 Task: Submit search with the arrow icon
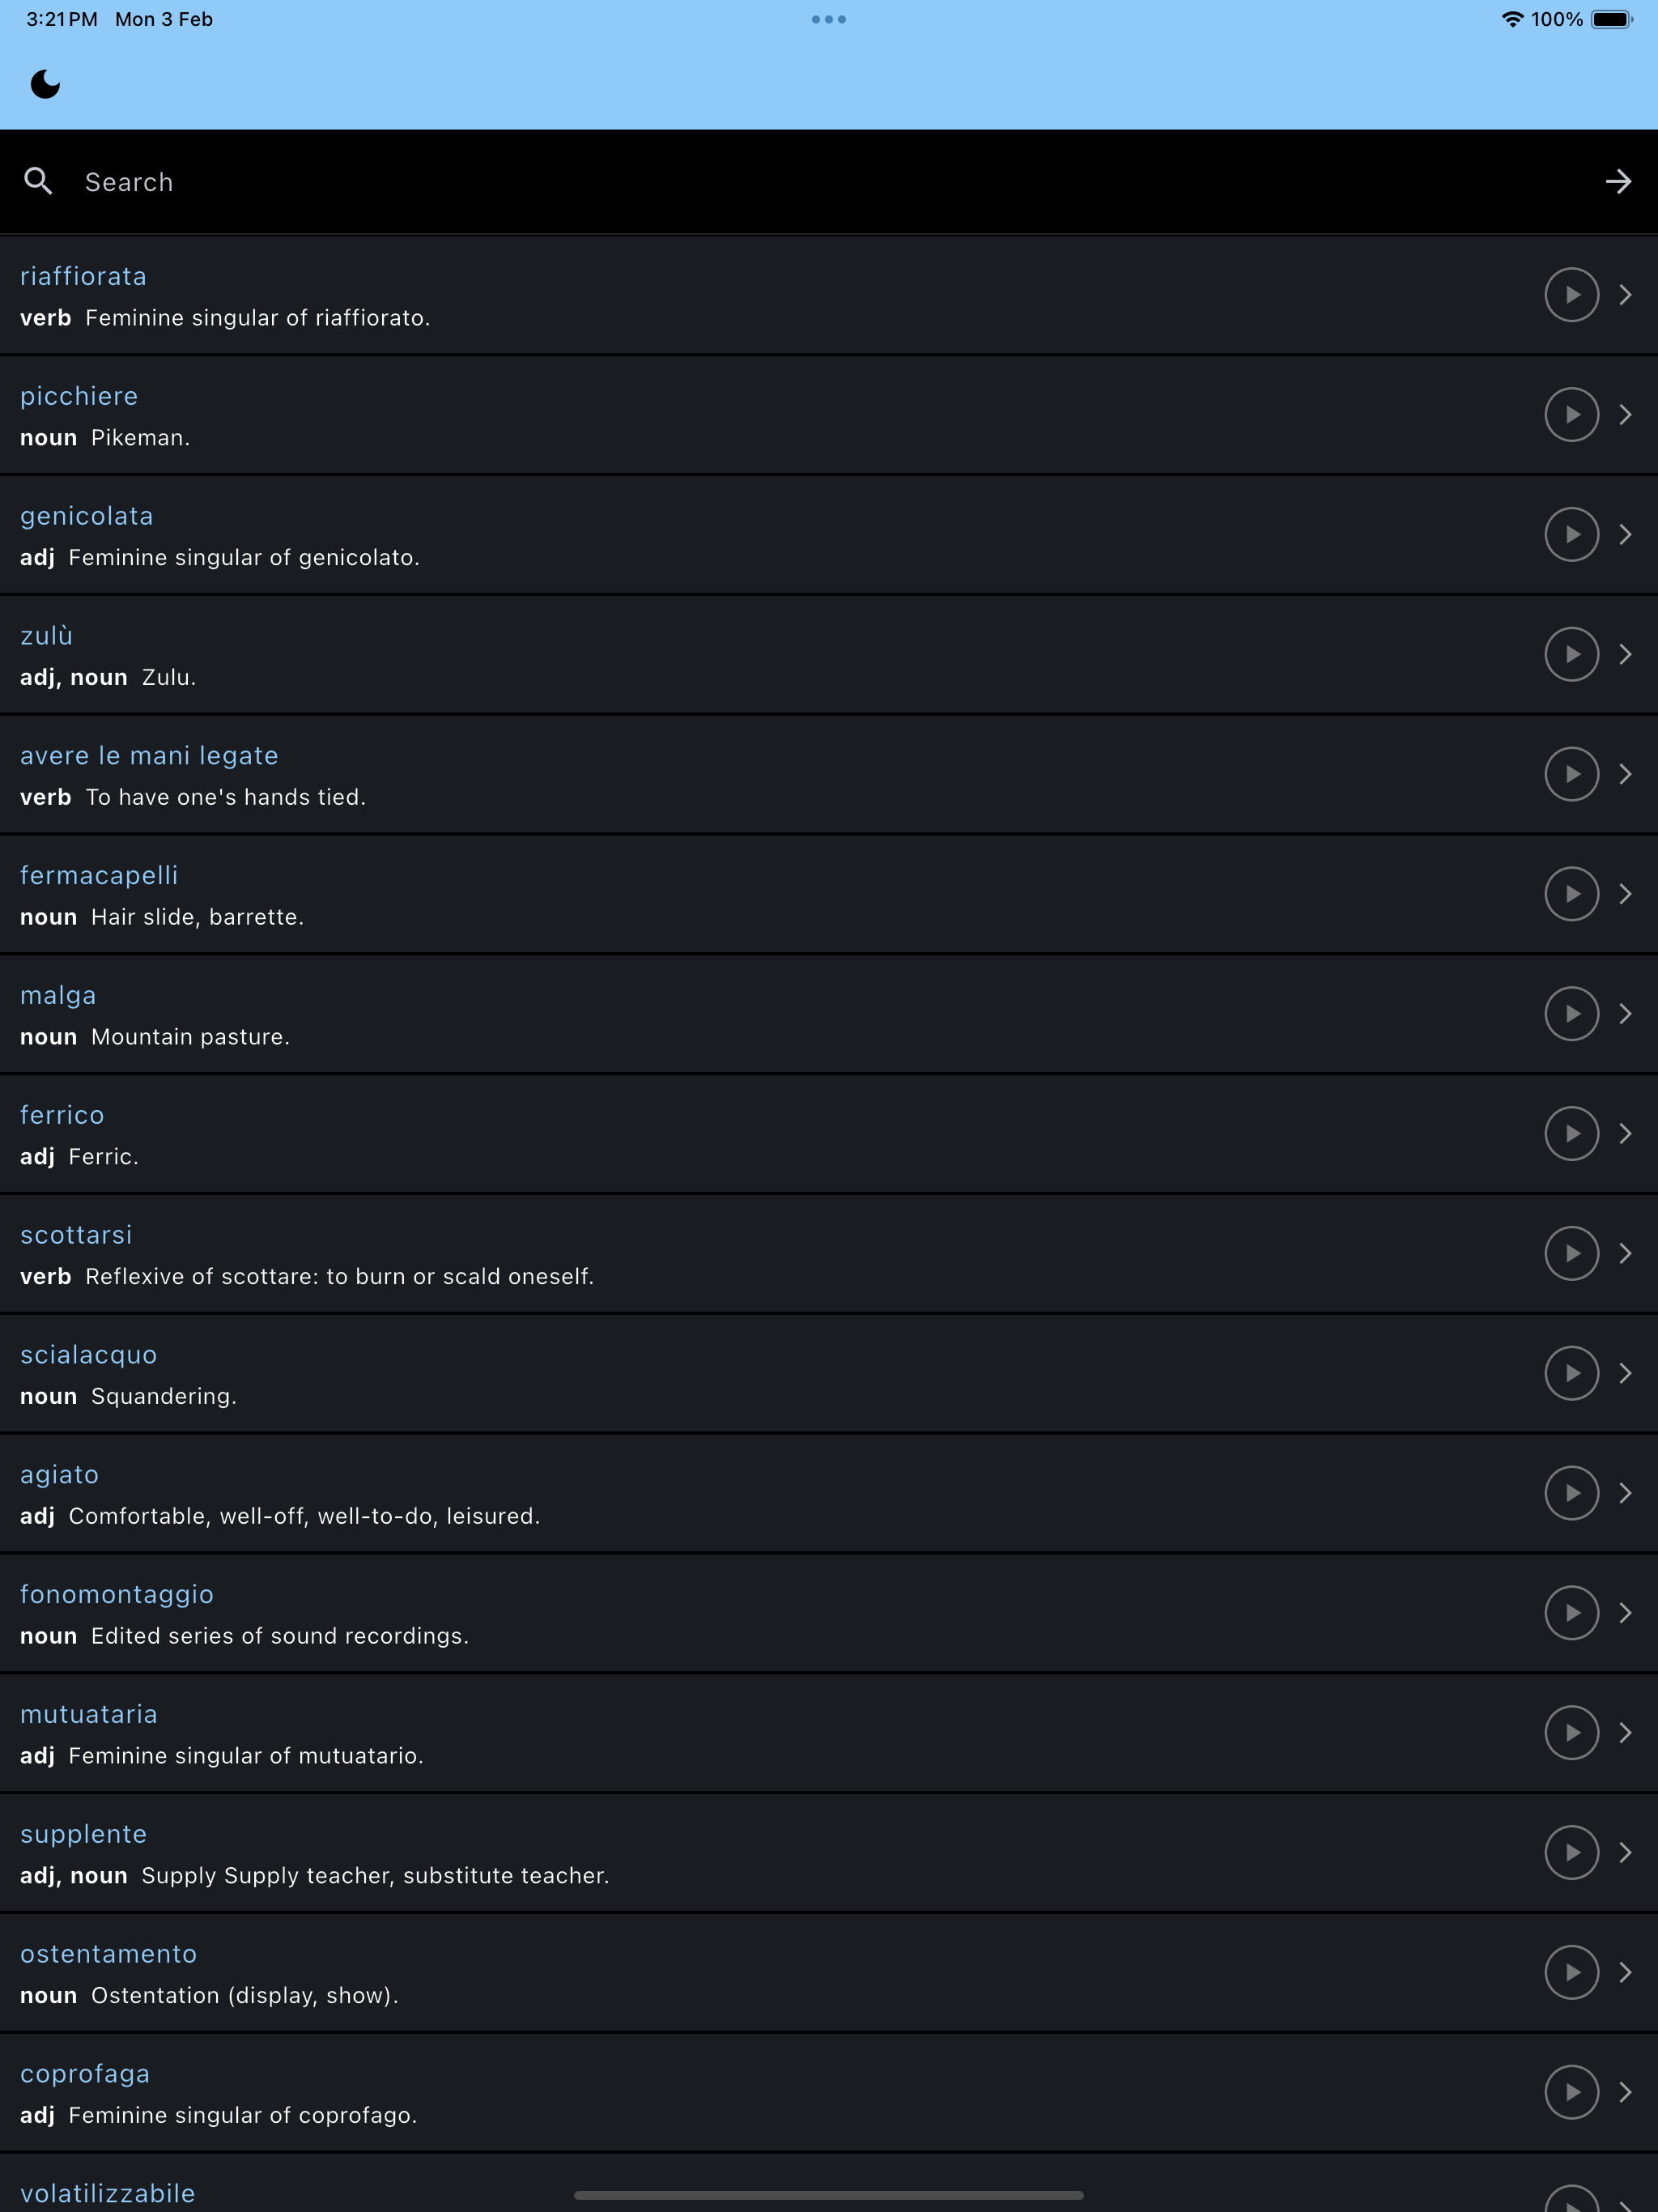tap(1618, 181)
